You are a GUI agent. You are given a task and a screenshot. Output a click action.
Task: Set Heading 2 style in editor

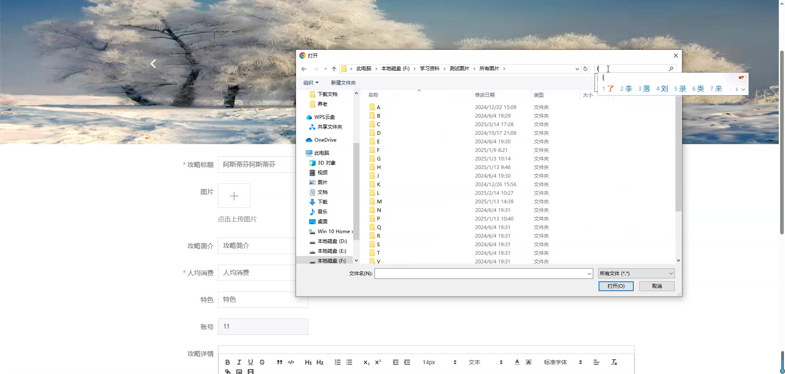320,362
